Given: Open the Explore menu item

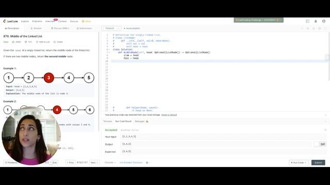Looking at the screenshot, I should 25,21.
